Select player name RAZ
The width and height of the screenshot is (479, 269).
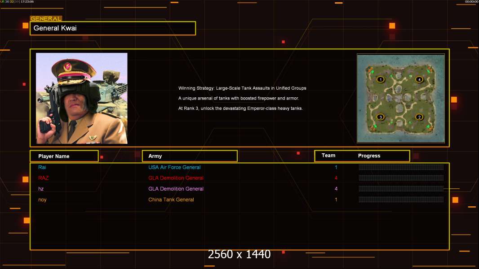point(44,178)
